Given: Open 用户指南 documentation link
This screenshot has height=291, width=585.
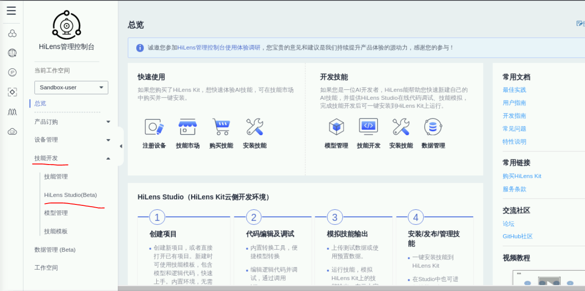Looking at the screenshot, I should coord(515,103).
